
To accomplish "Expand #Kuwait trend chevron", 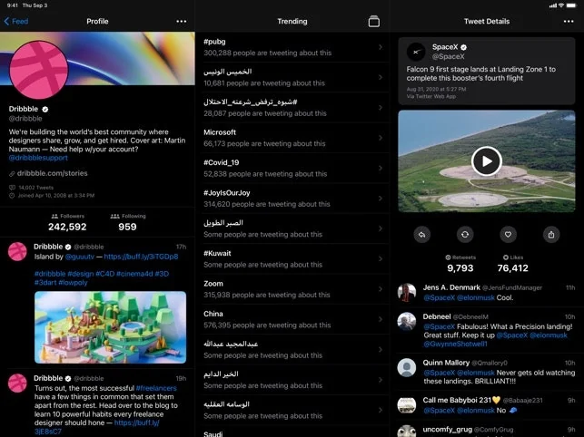I will coord(381,259).
